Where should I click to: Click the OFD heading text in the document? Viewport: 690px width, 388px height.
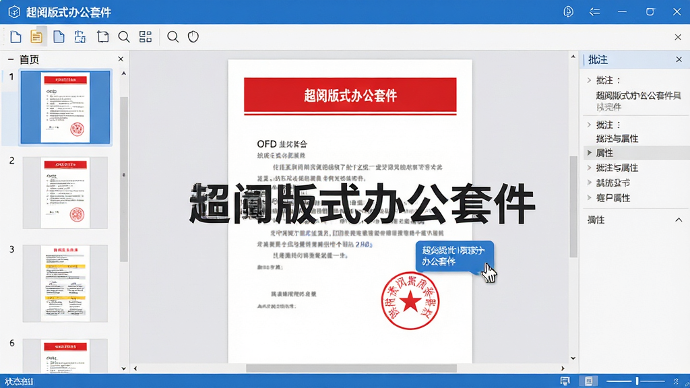pyautogui.click(x=282, y=144)
